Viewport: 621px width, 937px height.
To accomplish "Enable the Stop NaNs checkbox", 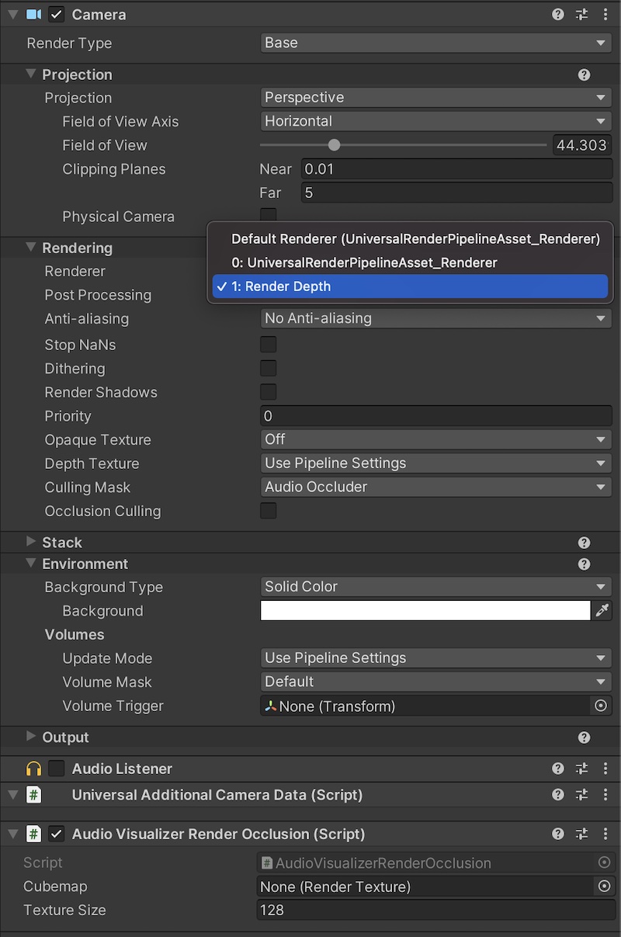I will coord(268,345).
